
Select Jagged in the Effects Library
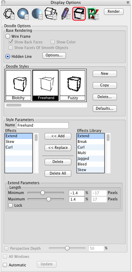[91, 158]
